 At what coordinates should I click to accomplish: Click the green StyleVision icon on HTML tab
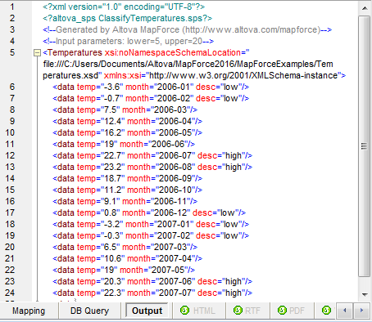tap(184, 310)
